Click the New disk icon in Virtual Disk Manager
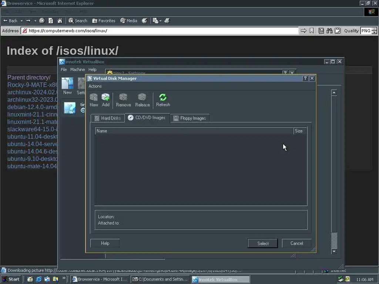 (94, 100)
